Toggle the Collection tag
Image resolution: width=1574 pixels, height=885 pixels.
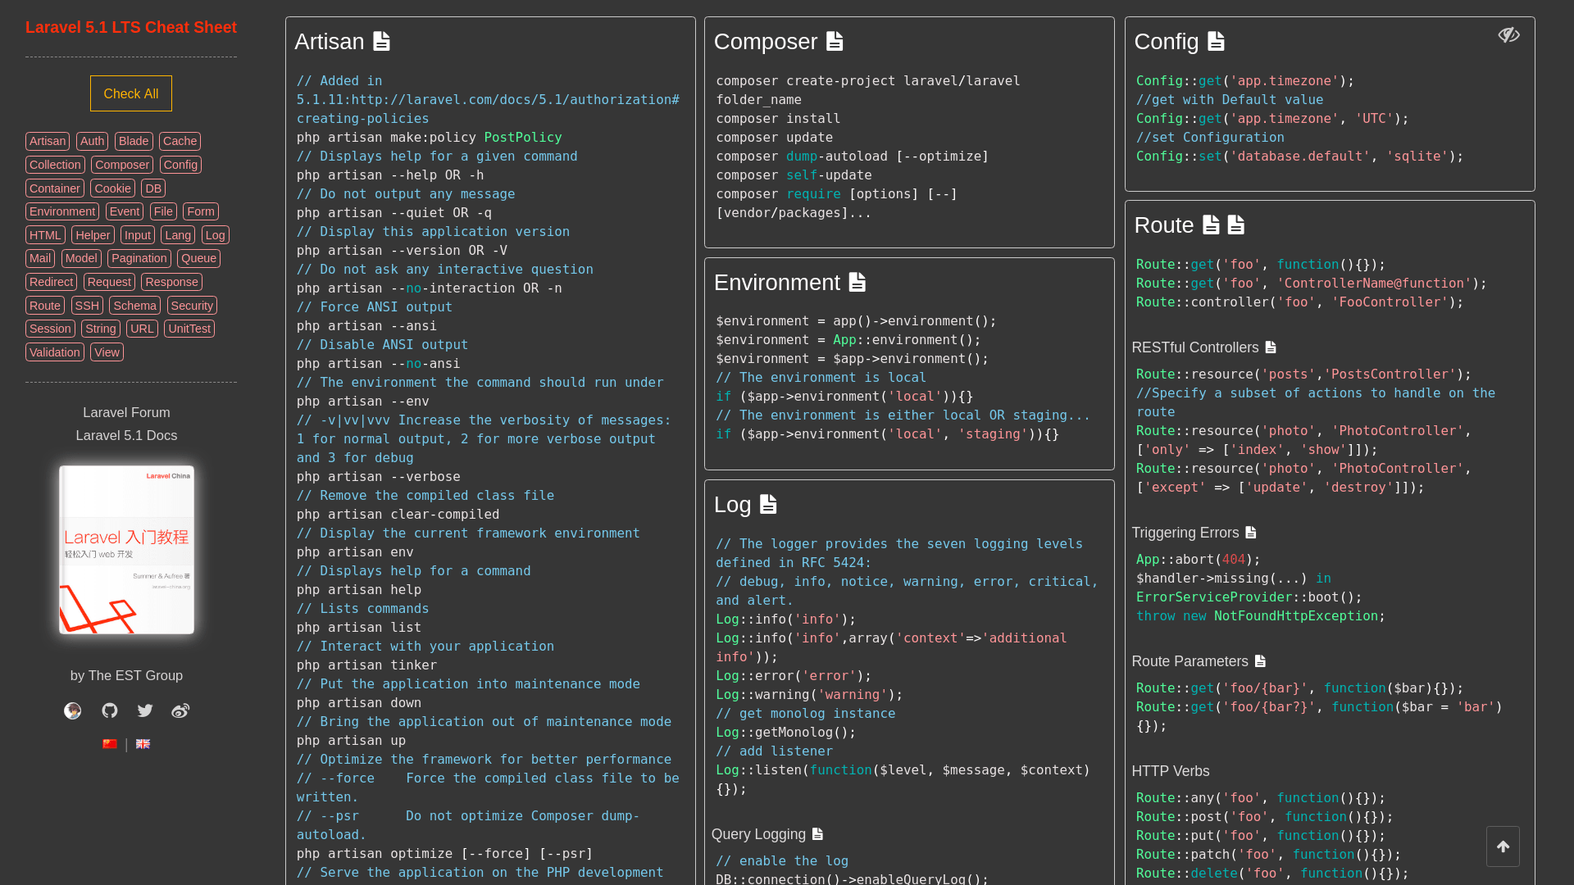pyautogui.click(x=55, y=165)
